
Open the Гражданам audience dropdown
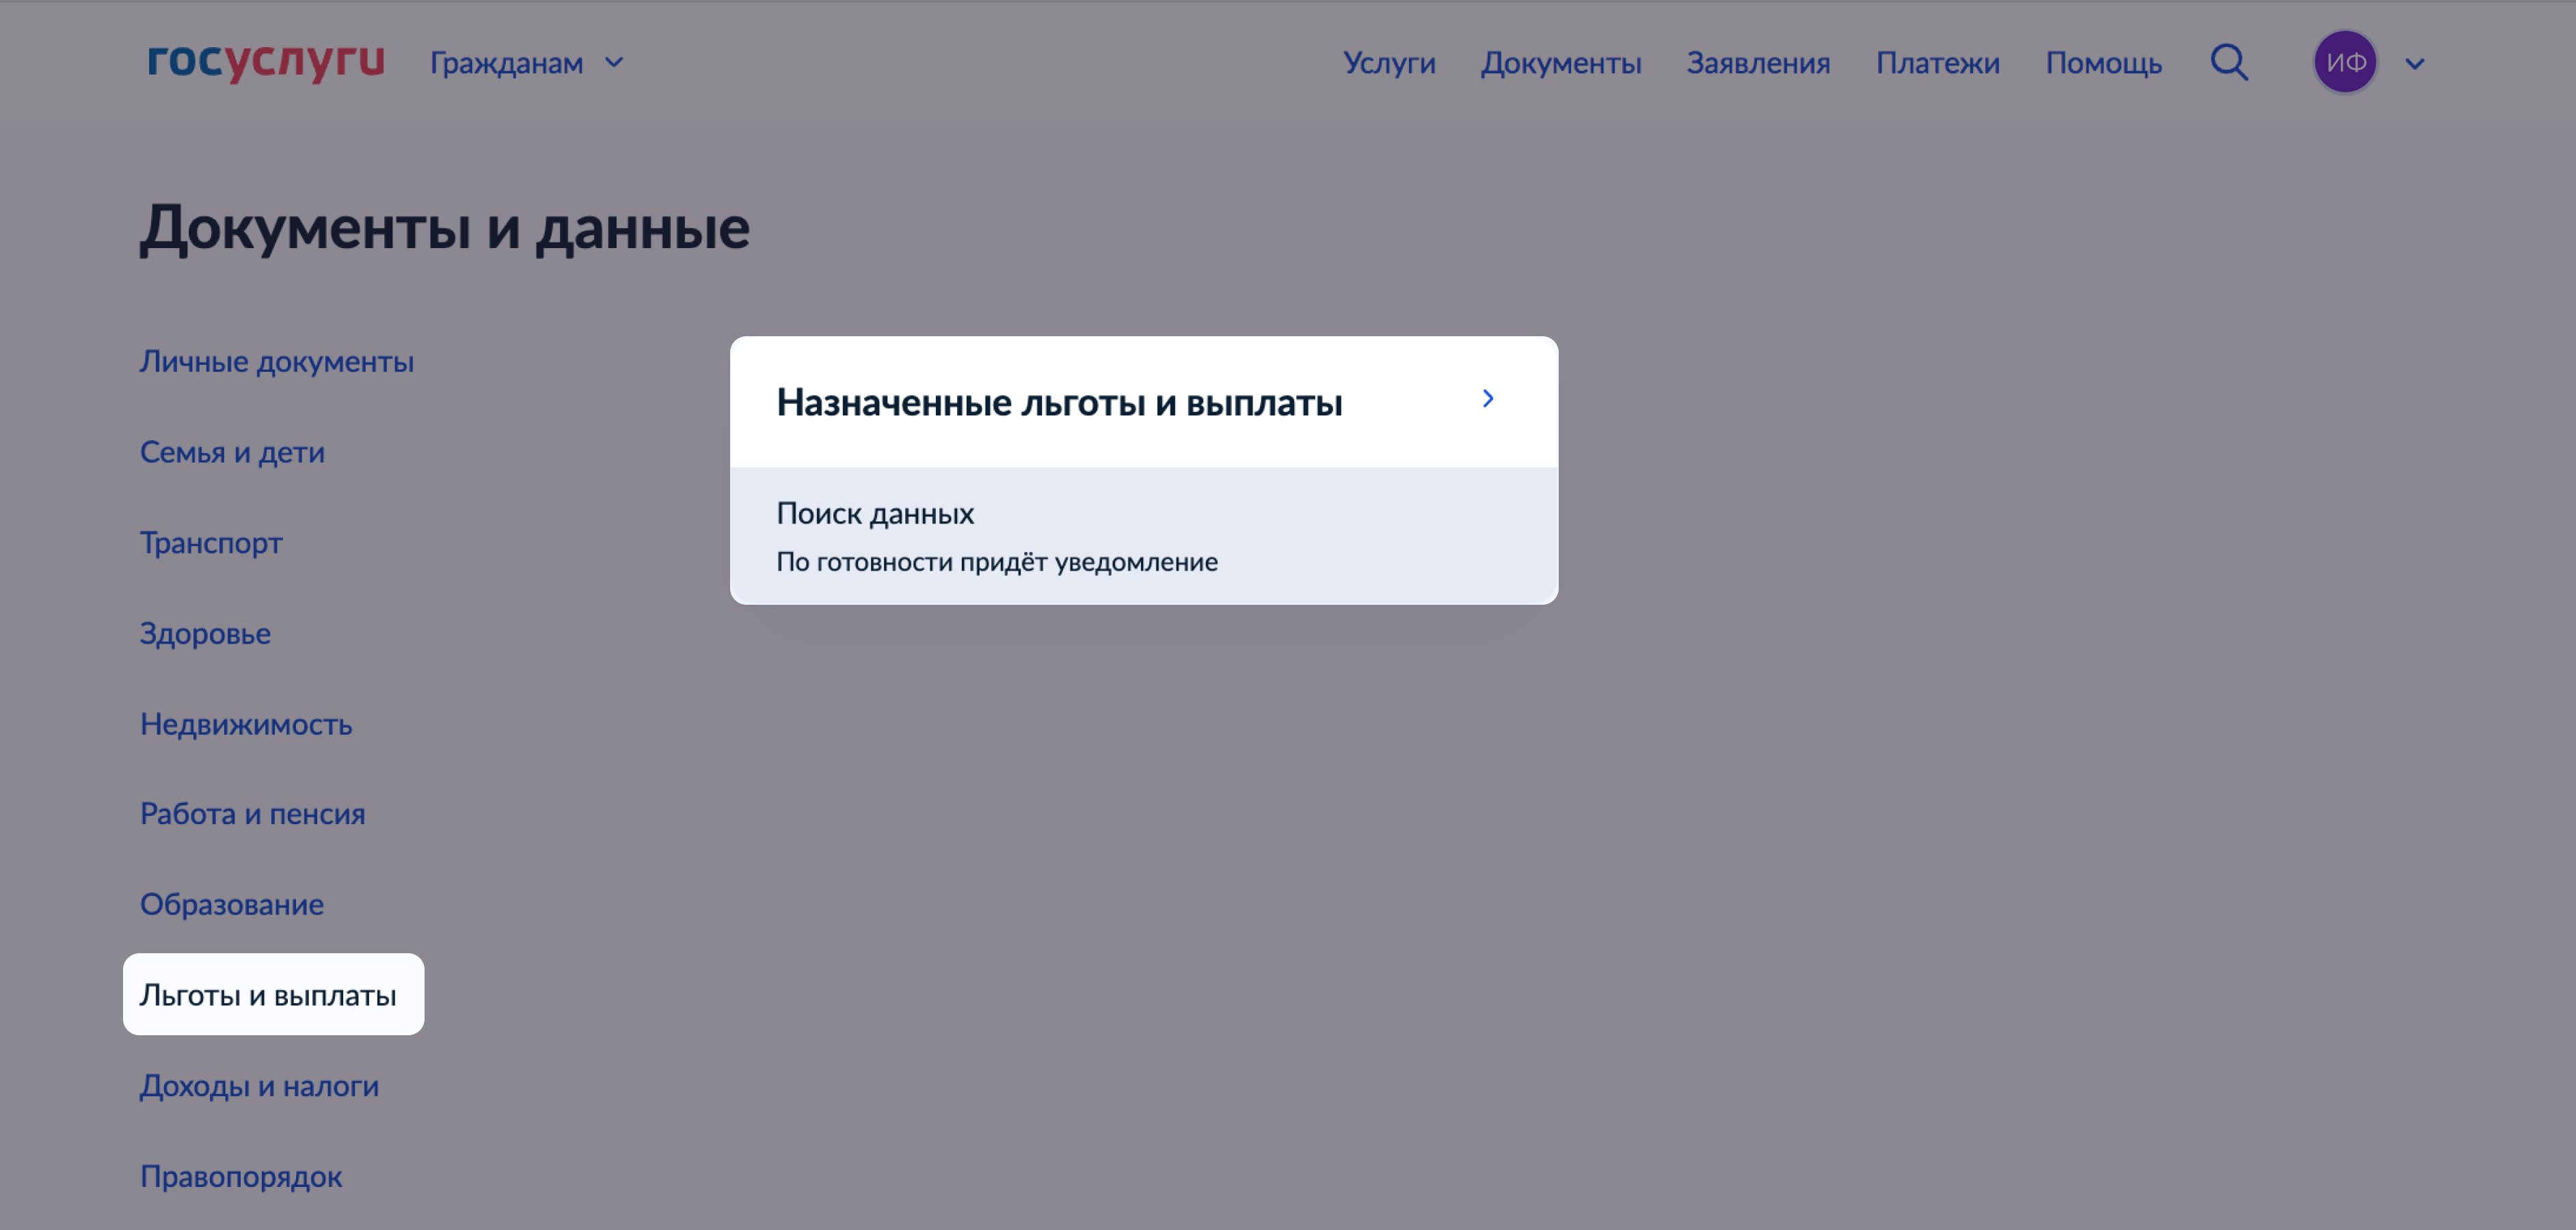tap(527, 63)
